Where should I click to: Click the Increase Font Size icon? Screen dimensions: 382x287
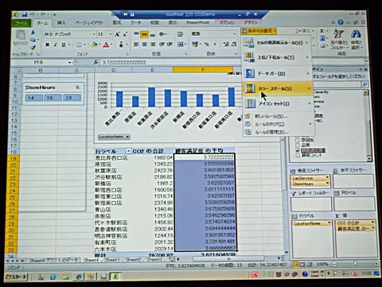point(117,34)
